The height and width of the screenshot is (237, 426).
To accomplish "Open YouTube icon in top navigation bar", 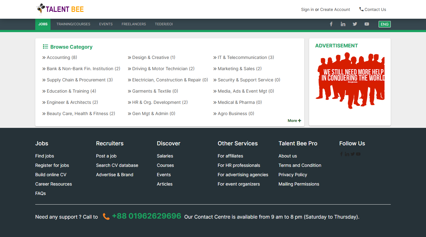I will click(367, 24).
